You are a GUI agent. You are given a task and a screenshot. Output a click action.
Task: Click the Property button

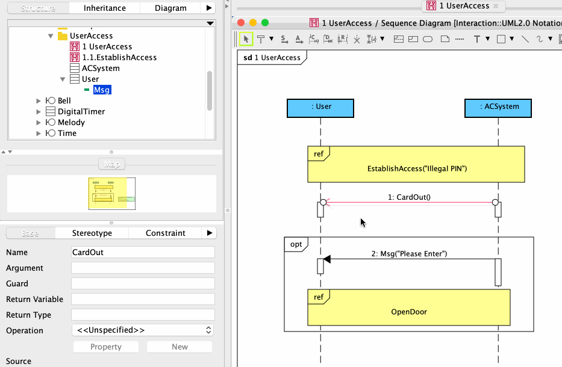coord(106,347)
